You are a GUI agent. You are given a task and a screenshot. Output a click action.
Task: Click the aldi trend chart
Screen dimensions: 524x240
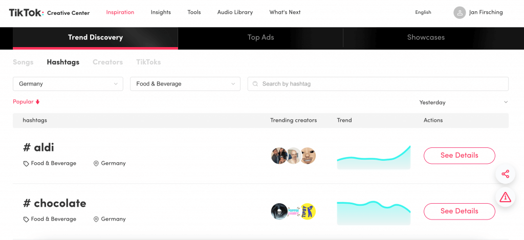click(374, 158)
